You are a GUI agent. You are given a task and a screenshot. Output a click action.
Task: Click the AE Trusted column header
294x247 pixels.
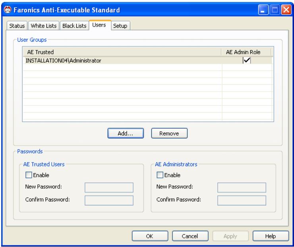coord(122,52)
